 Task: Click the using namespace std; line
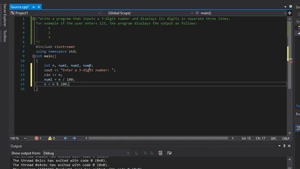tap(56, 52)
